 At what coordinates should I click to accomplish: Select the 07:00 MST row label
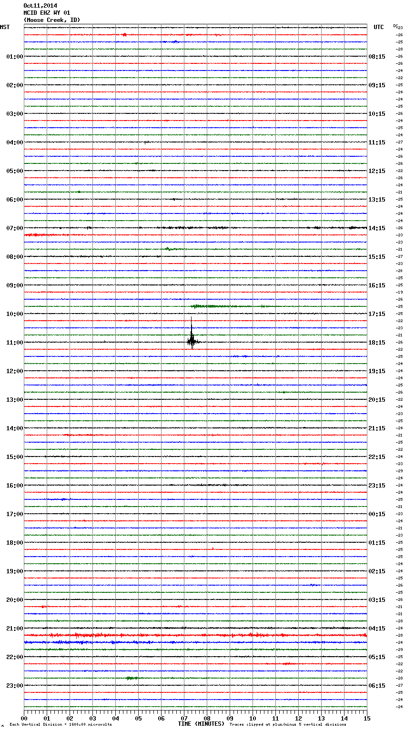[14, 228]
